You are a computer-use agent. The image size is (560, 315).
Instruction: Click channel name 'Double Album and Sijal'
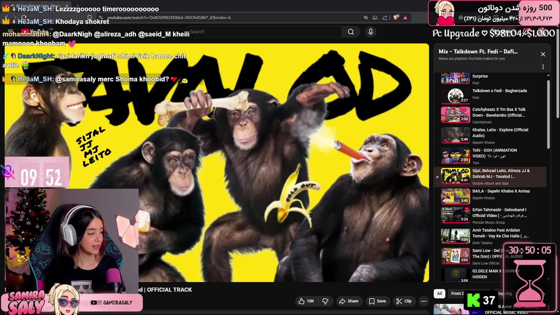tap(490, 183)
